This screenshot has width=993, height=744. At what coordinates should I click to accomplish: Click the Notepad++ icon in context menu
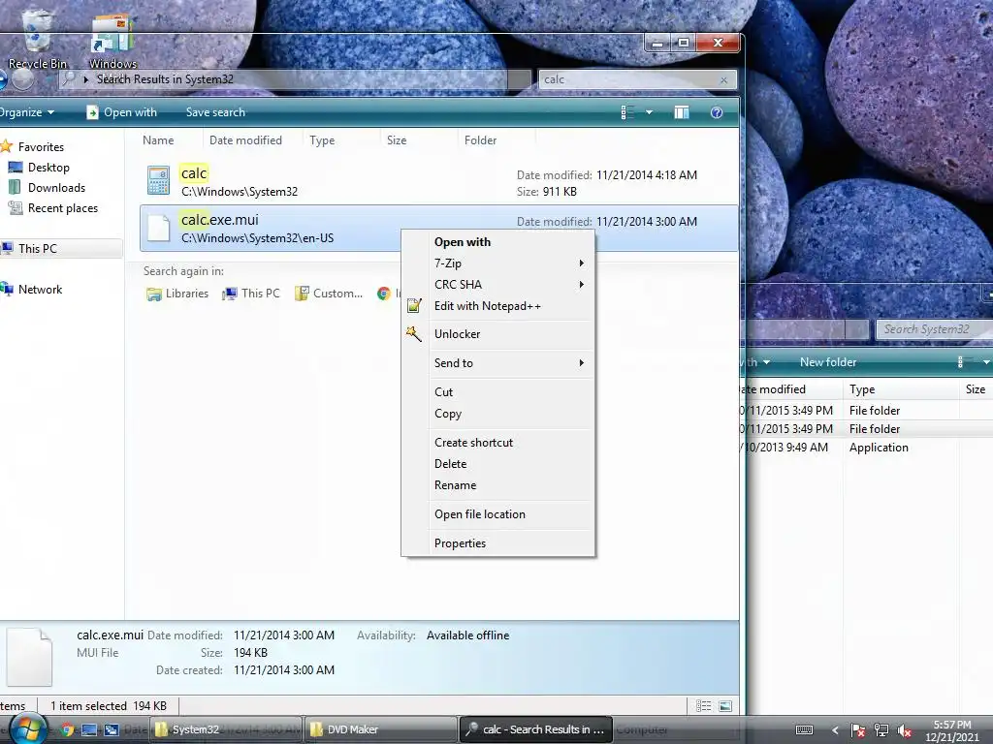(414, 306)
